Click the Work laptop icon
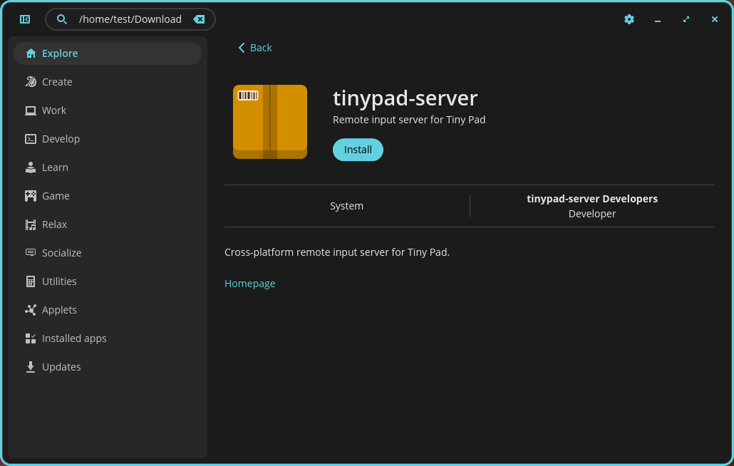This screenshot has width=734, height=466. point(31,110)
